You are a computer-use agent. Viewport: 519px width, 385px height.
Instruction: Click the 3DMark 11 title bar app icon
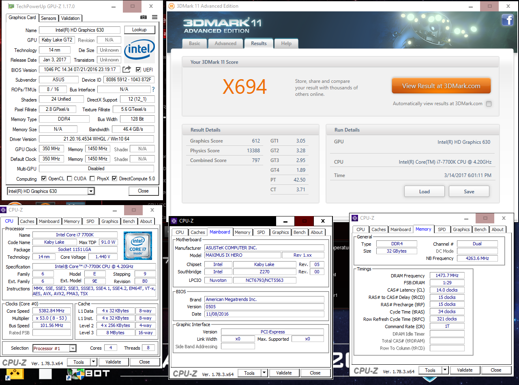click(172, 6)
